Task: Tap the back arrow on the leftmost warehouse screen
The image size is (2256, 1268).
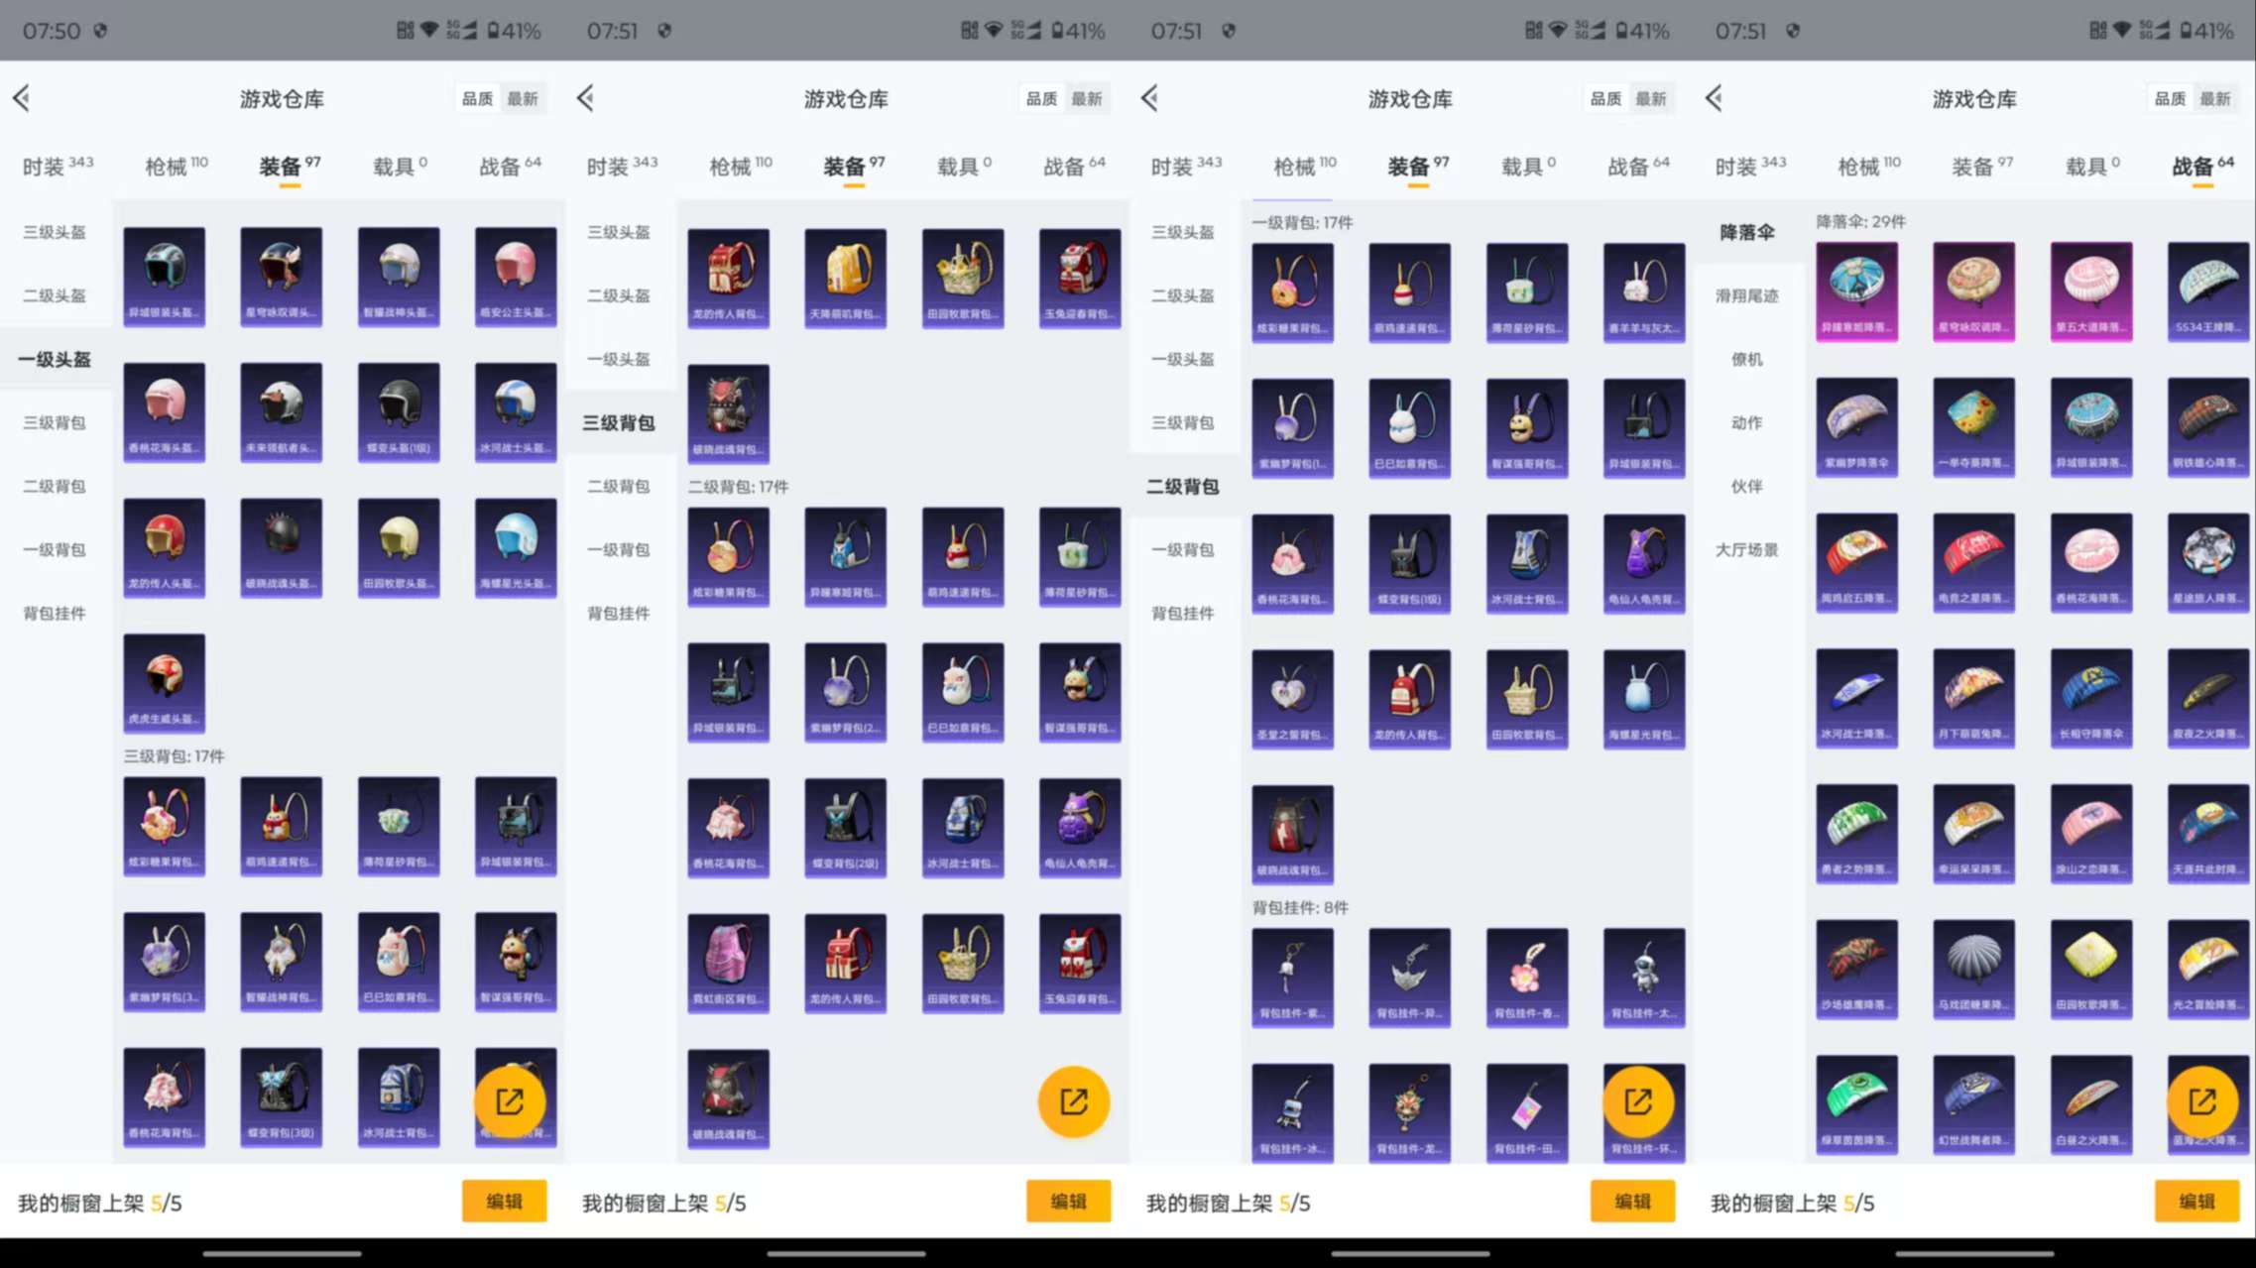Action: pos(22,98)
